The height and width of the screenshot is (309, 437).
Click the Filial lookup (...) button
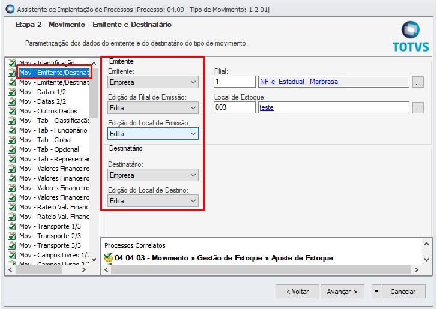[x=418, y=82]
